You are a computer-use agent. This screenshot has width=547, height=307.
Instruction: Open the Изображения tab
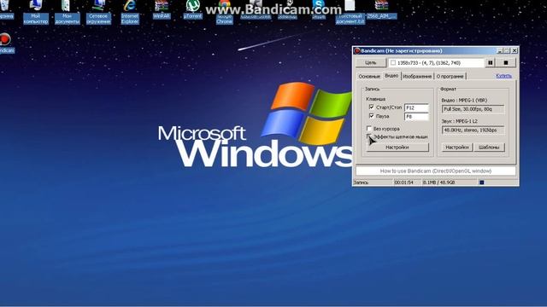coord(417,76)
